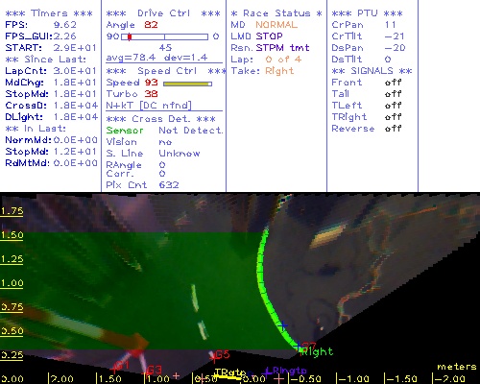Switch the TLeft signal state
Viewport: 480px width, 384px height.
(x=393, y=106)
